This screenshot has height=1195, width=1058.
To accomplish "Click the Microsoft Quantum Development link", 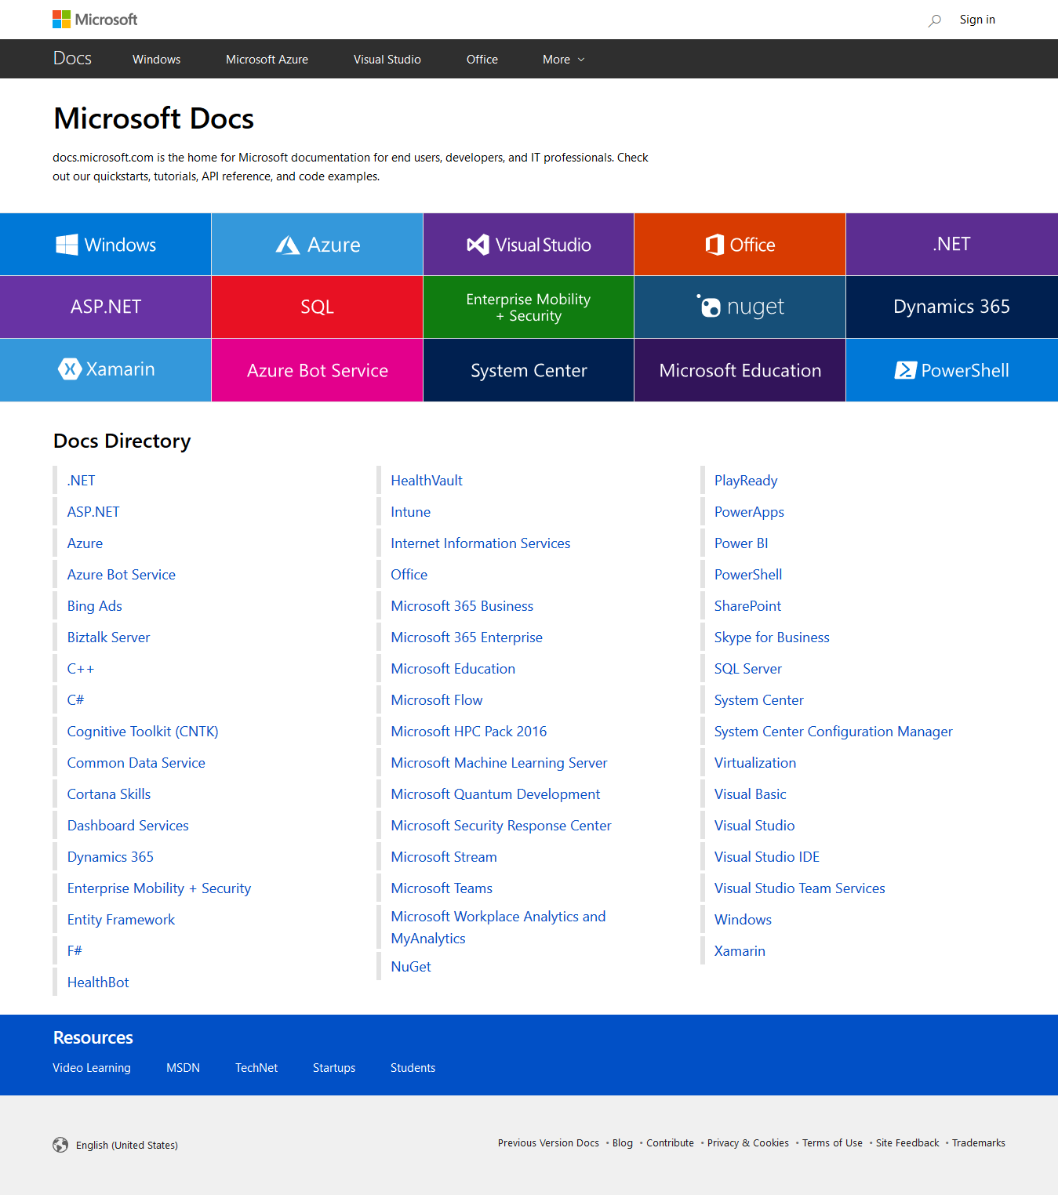I will (495, 794).
